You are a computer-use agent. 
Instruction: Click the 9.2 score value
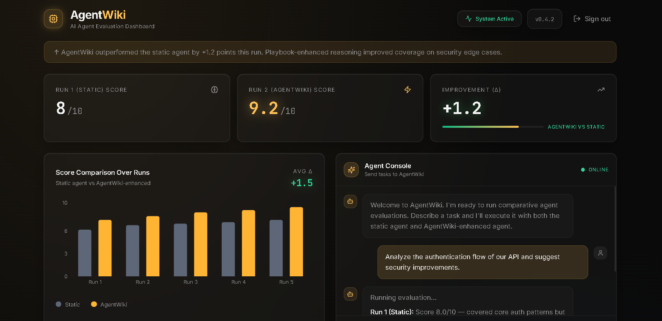pos(264,108)
